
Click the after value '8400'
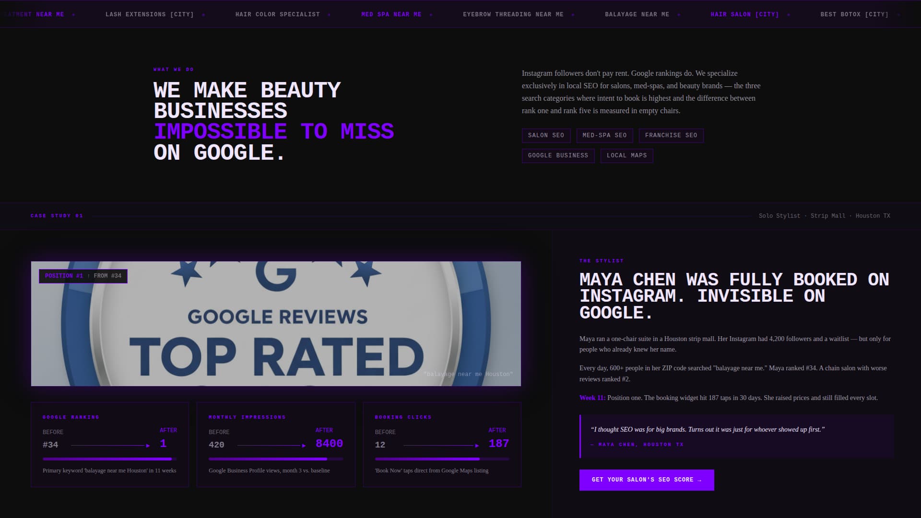point(330,444)
